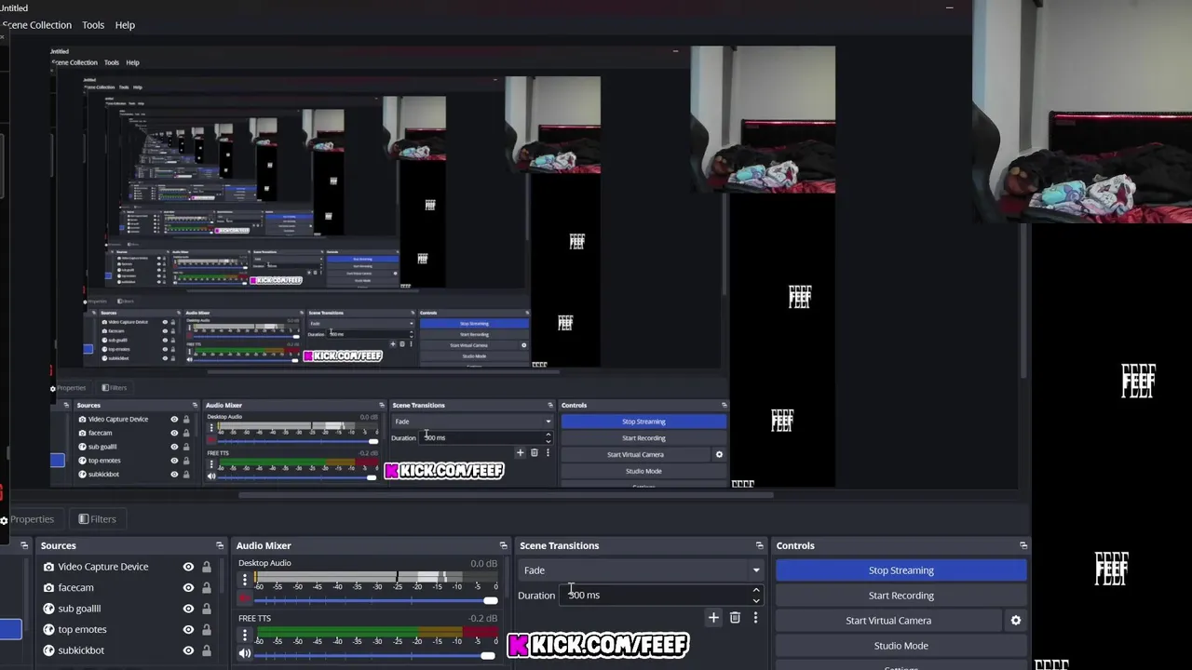The width and height of the screenshot is (1192, 670).
Task: Open source Filters
Action: tap(97, 519)
